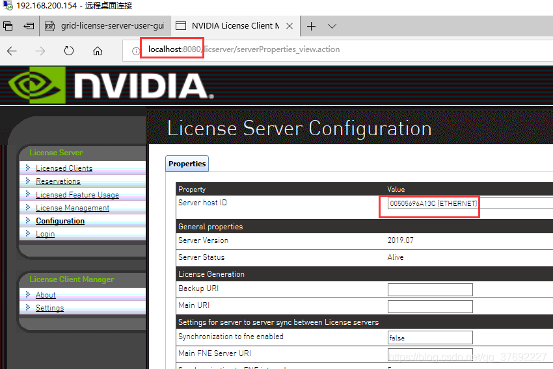Viewport: 553px width, 369px height.
Task: Click arrow bullet beside About
Action: coord(28,294)
